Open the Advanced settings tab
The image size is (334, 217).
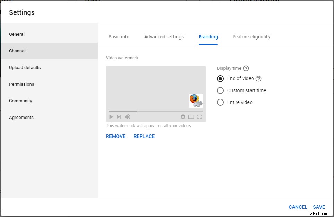tap(164, 37)
